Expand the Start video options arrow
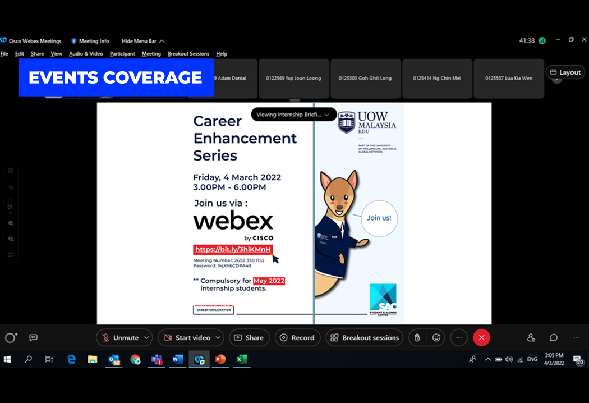This screenshot has width=589, height=403. [218, 337]
